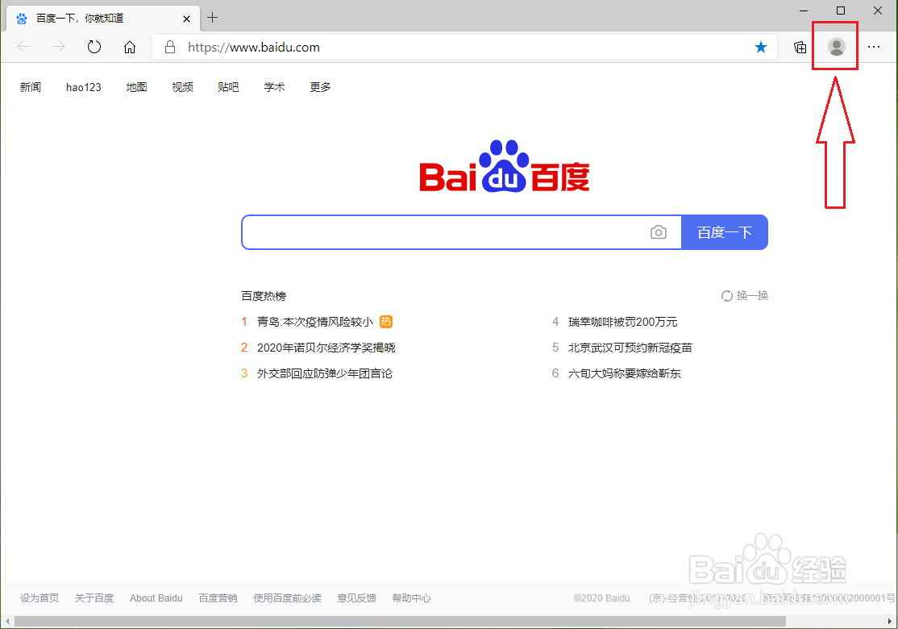
Task: Select 贴吧 from top navigation
Action: point(228,86)
